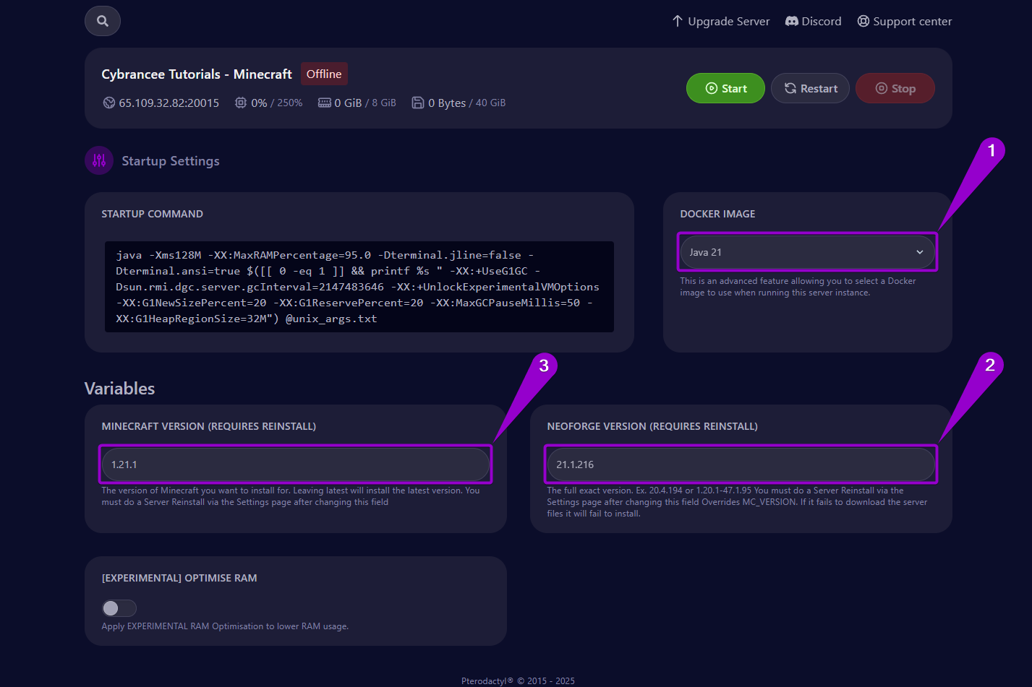Viewport: 1032px width, 687px height.
Task: Click the Minecraft Version field containing 1.21.1
Action: pos(295,465)
